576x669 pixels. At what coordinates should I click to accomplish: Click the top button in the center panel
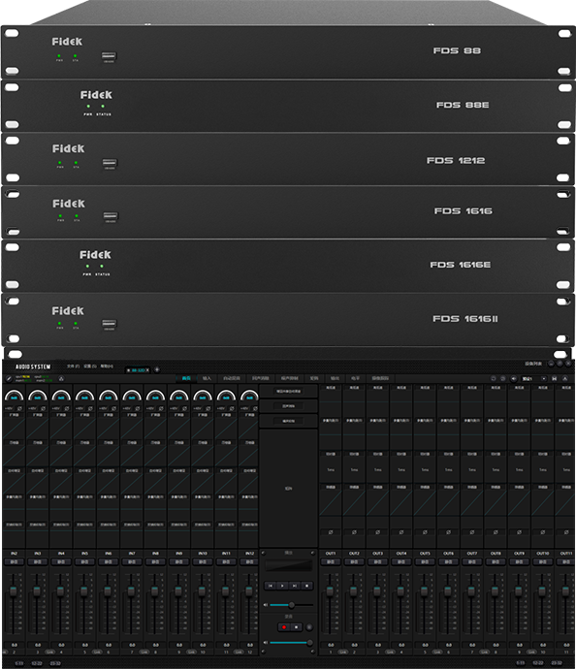[288, 392]
